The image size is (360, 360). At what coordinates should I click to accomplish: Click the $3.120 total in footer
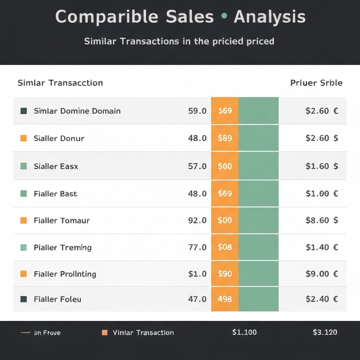325,332
